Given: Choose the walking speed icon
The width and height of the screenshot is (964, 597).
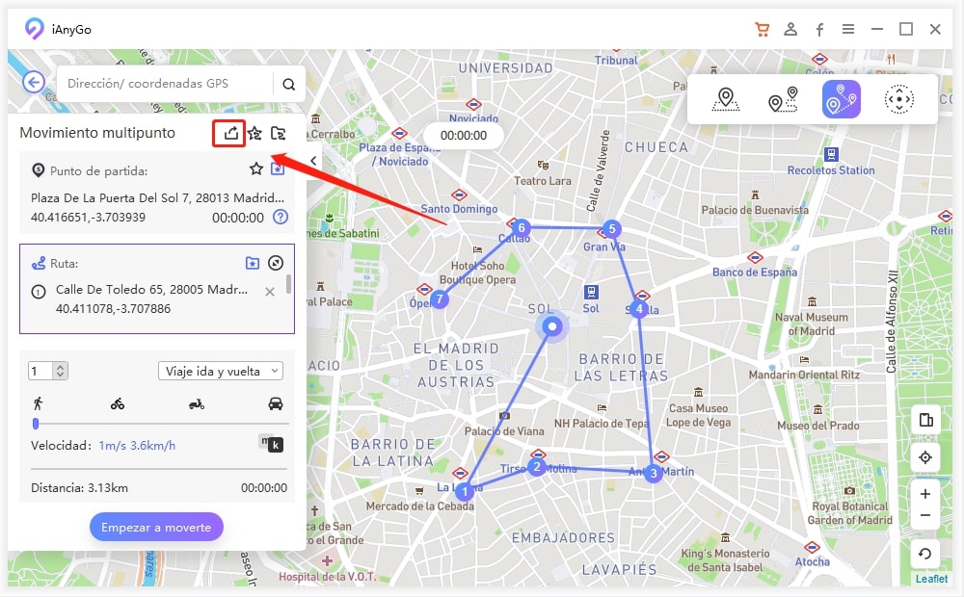Looking at the screenshot, I should click(x=39, y=403).
